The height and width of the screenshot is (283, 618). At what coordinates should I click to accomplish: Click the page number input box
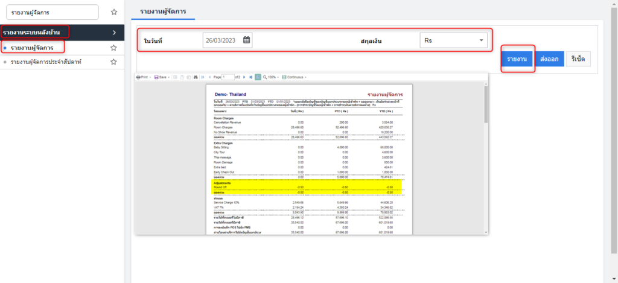click(x=228, y=77)
